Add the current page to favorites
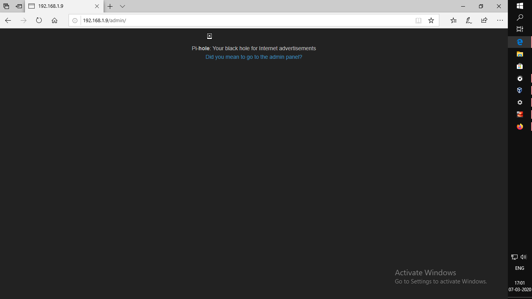532x299 pixels. [x=431, y=20]
